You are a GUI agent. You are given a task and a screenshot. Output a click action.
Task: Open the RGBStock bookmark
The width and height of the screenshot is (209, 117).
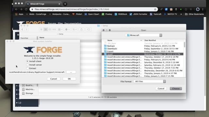pyautogui.click(x=121, y=14)
